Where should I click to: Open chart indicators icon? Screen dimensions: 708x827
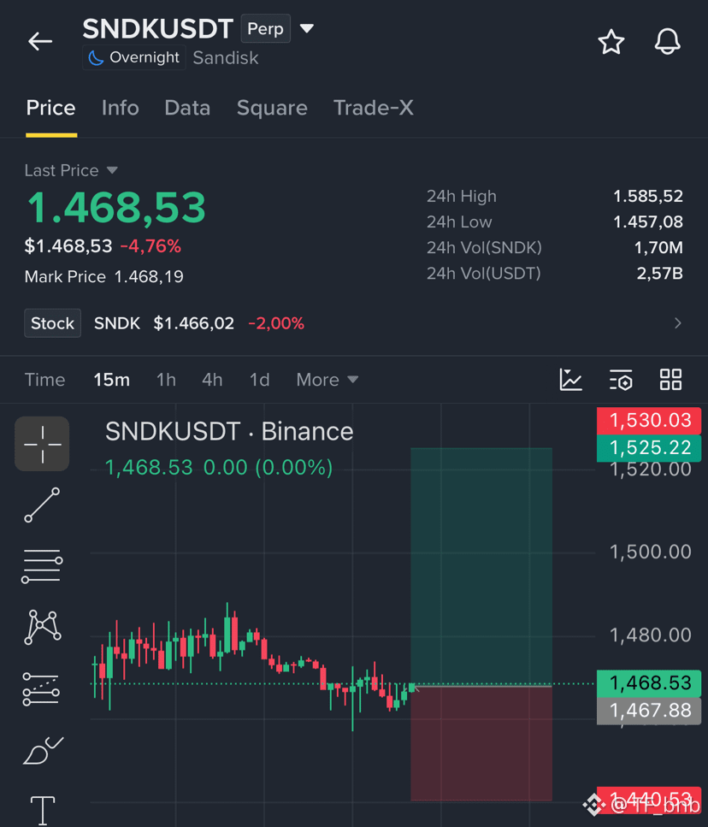click(570, 380)
